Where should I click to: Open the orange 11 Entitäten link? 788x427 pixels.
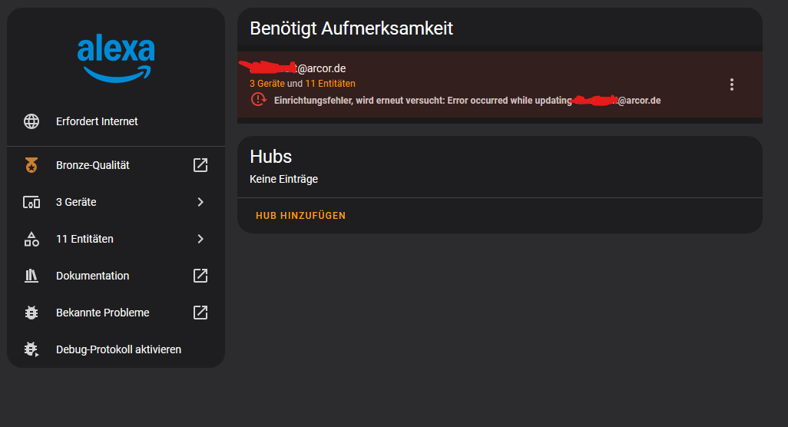(x=330, y=84)
